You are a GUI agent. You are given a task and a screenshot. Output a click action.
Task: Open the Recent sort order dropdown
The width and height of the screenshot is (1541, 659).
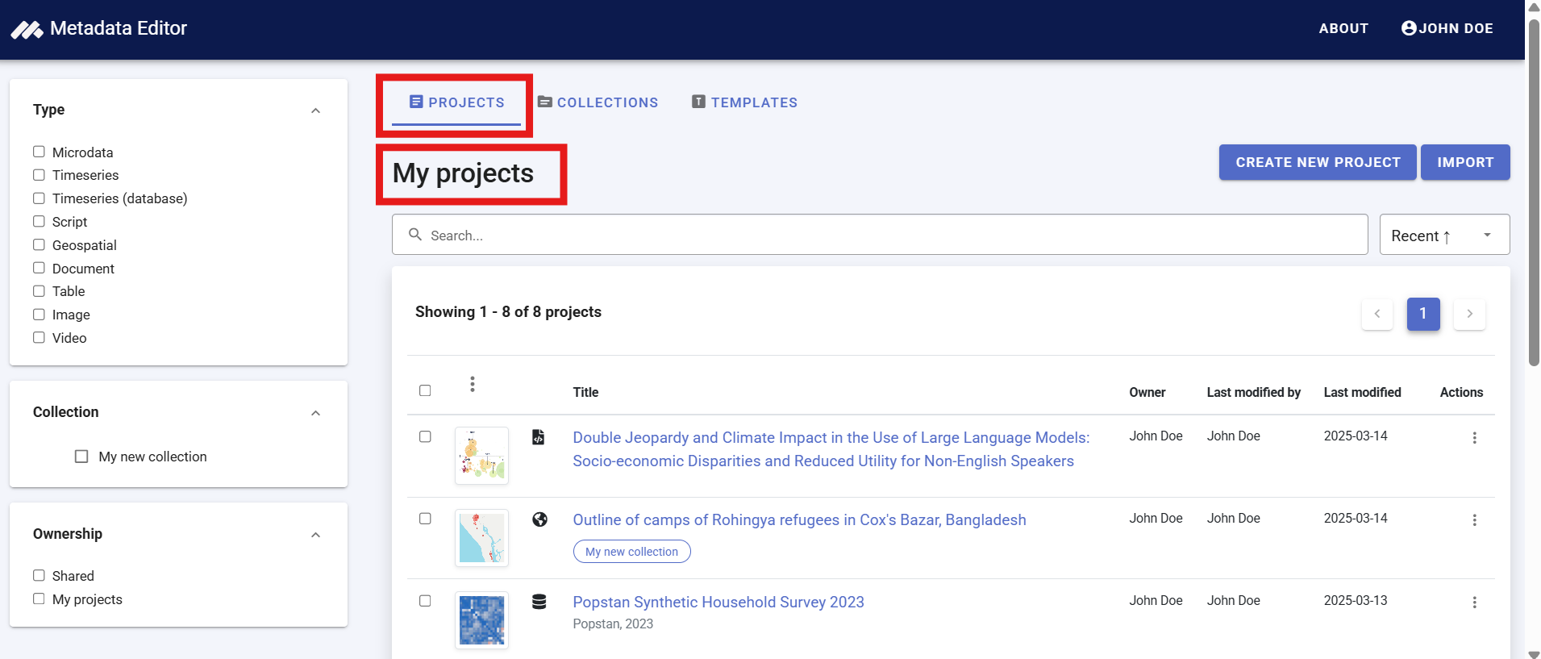pyautogui.click(x=1443, y=235)
